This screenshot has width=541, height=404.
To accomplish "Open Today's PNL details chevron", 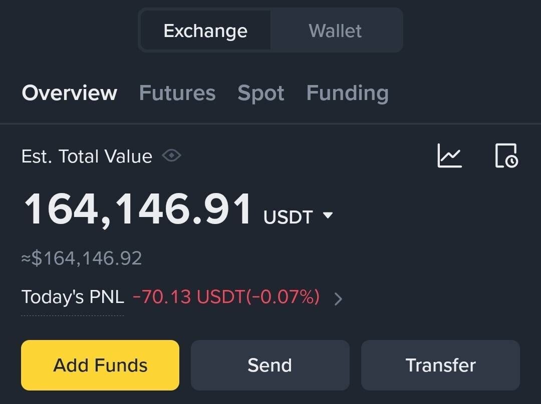I will click(x=339, y=298).
